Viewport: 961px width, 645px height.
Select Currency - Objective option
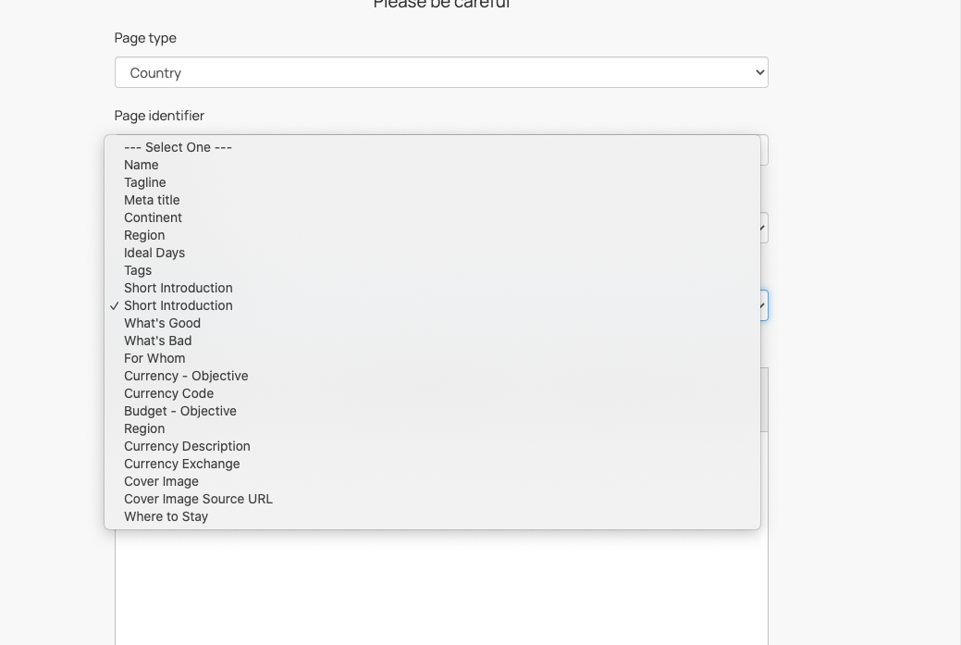pyautogui.click(x=432, y=376)
